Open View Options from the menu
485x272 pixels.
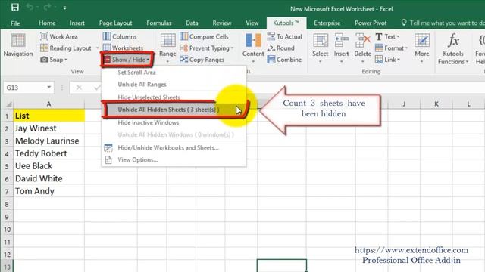click(174, 159)
